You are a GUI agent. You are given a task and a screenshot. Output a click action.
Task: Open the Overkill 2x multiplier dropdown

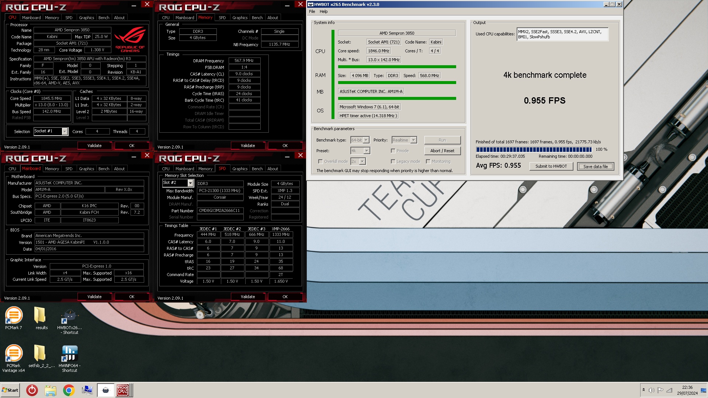click(362, 161)
